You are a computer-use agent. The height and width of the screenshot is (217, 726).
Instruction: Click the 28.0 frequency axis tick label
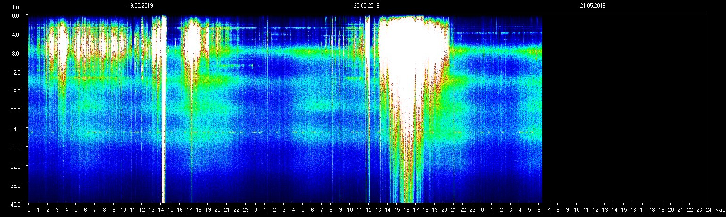pyautogui.click(x=15, y=147)
